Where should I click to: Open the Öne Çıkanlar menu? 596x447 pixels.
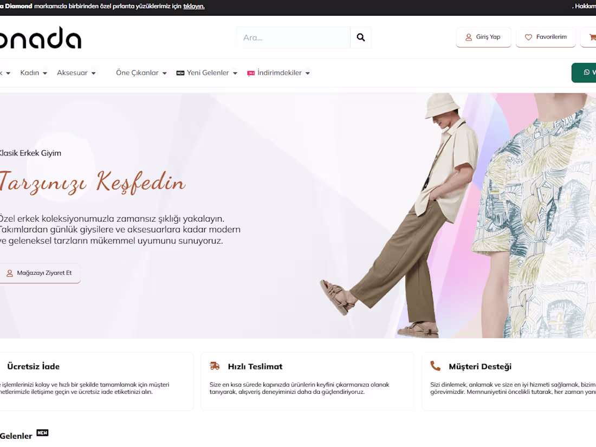click(137, 73)
